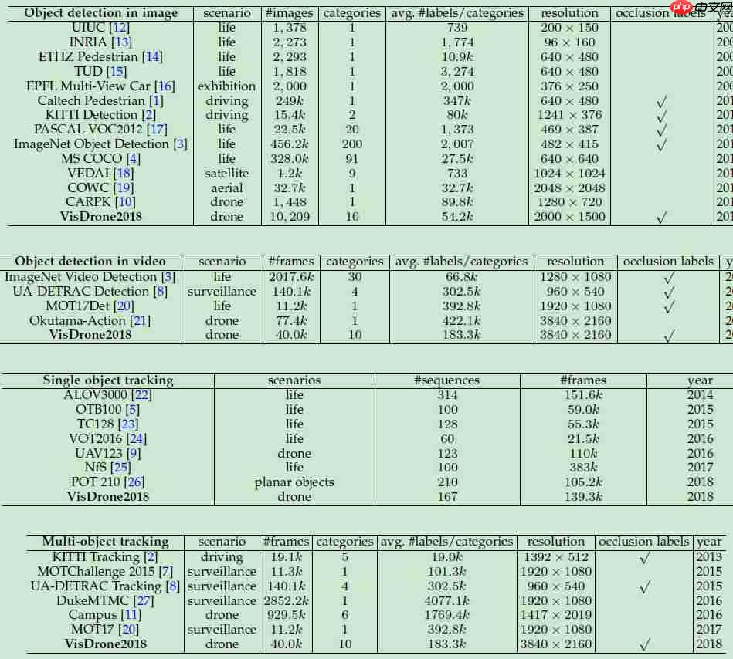The width and height of the screenshot is (733, 659).
Task: Follow reference [14] for ETHZ Pedestrian
Action: [x=152, y=57]
